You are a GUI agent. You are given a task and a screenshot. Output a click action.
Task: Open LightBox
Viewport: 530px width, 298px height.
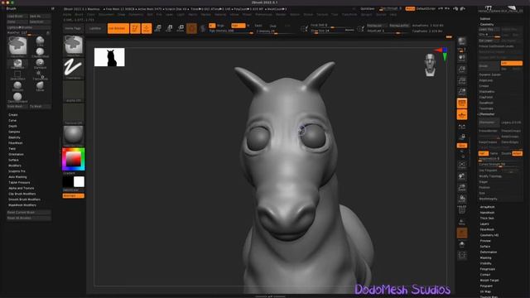click(x=95, y=28)
